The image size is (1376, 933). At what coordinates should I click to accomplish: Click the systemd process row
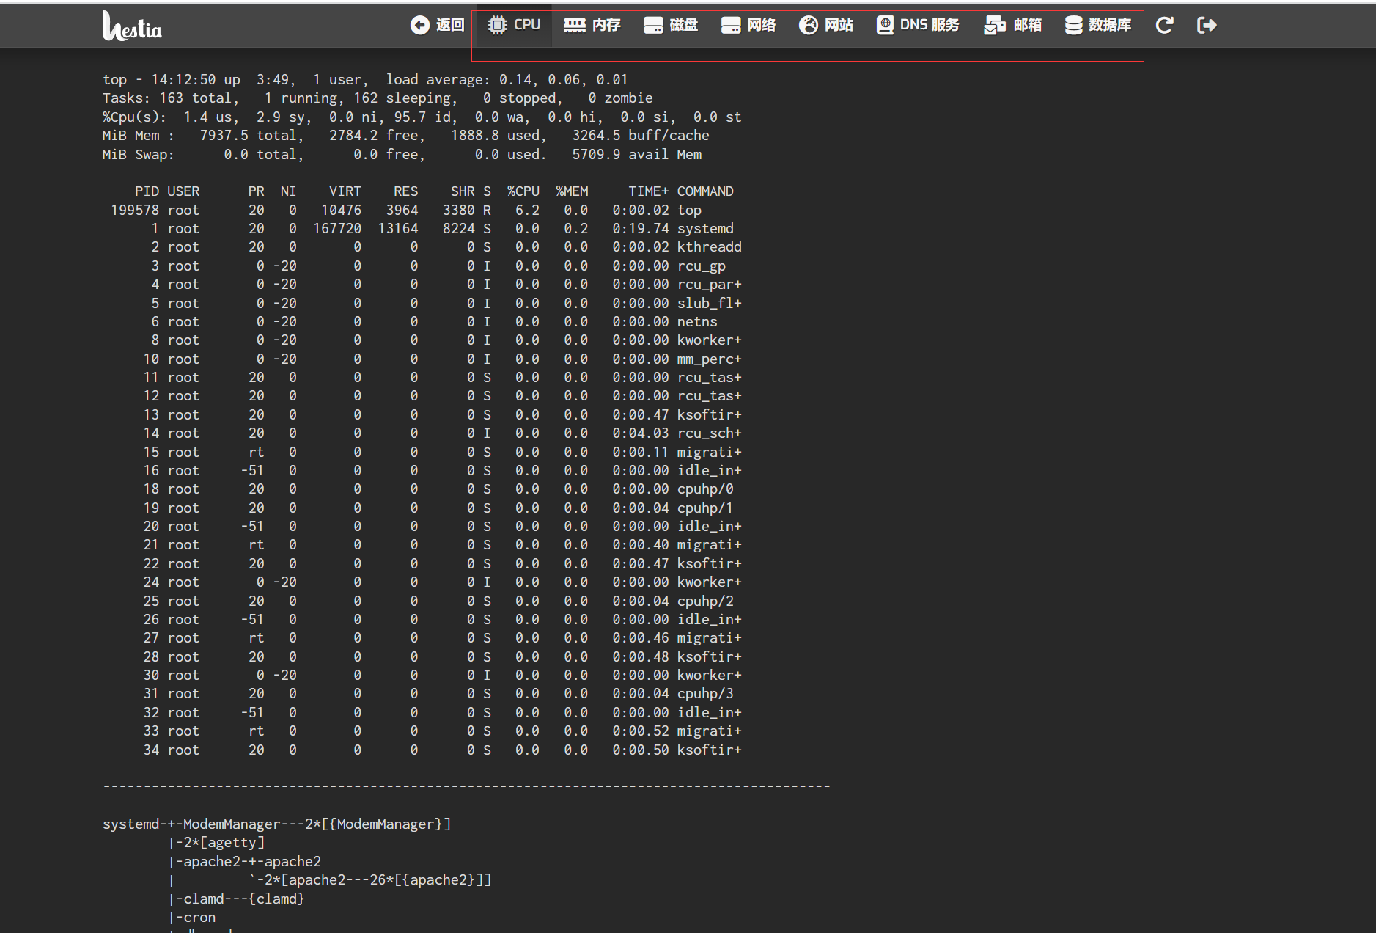422,229
